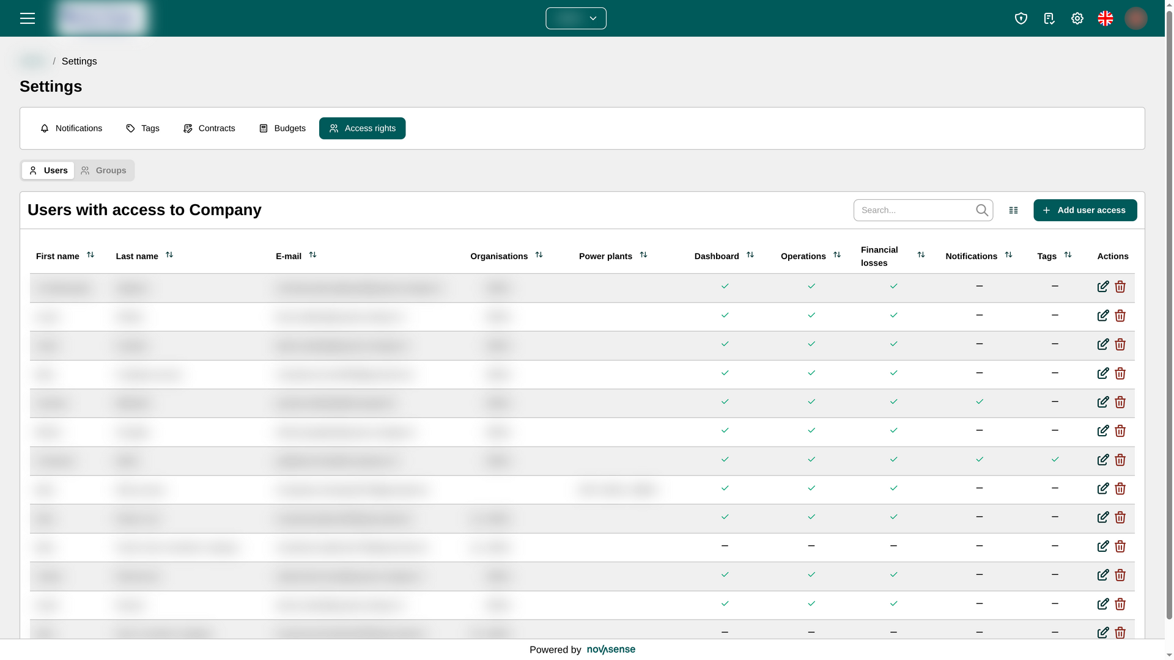
Task: Select the Access rights tab
Action: click(x=362, y=128)
